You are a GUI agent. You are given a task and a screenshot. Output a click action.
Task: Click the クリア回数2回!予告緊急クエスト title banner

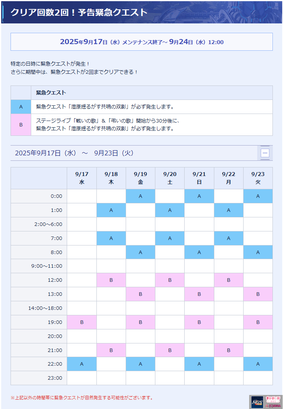pyautogui.click(x=142, y=12)
